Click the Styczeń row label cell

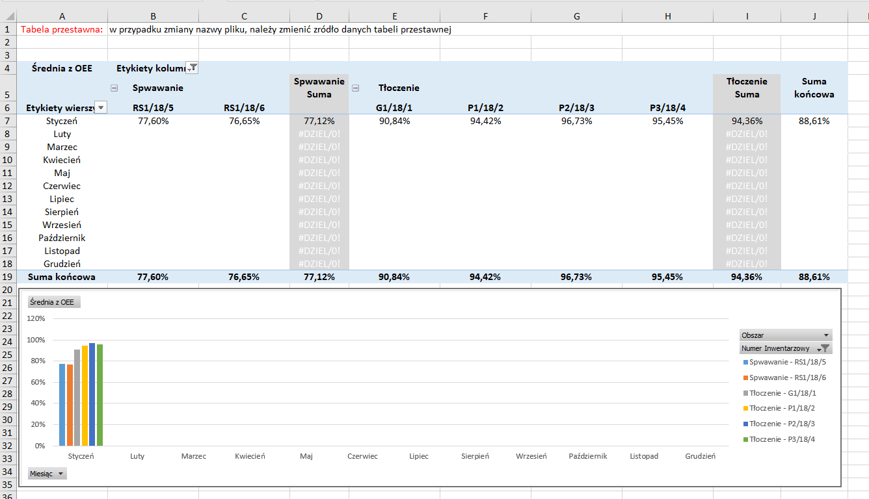pyautogui.click(x=62, y=121)
